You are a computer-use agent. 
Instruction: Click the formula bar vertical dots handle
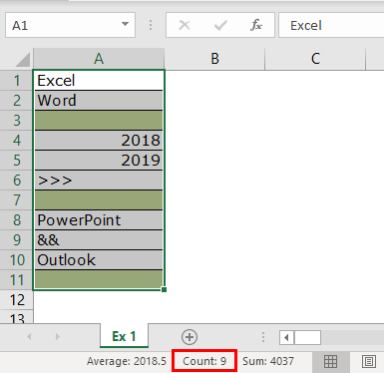[x=151, y=25]
